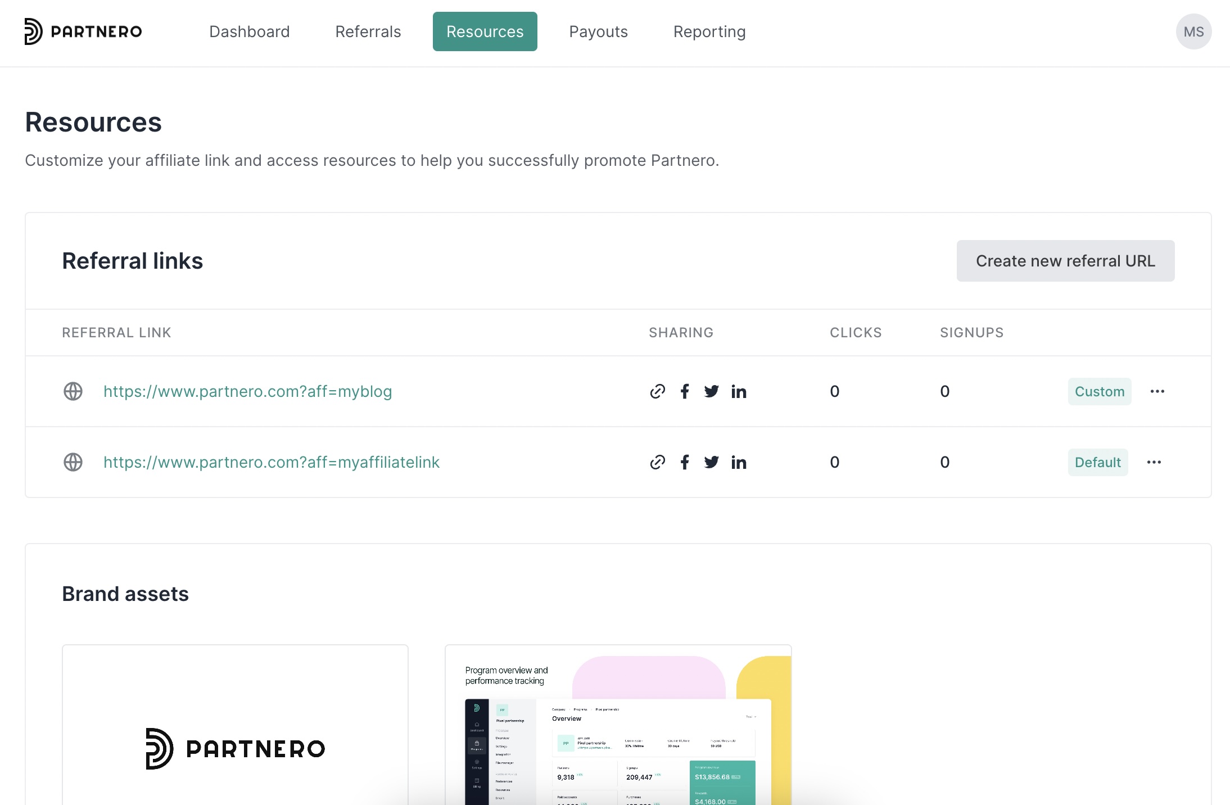
Task: Open the MS user avatar menu
Action: [x=1193, y=31]
